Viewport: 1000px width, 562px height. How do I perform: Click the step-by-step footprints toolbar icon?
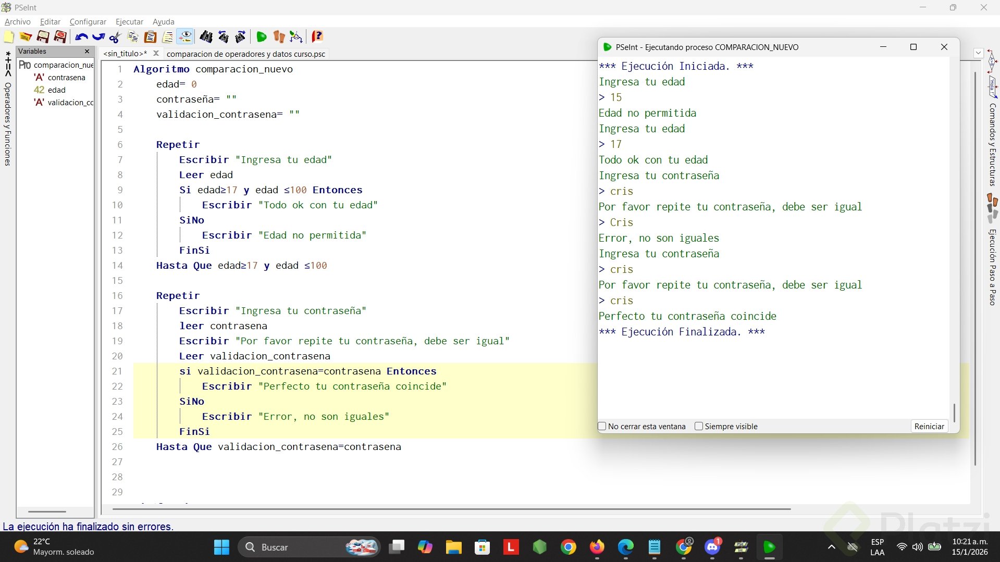(x=279, y=37)
